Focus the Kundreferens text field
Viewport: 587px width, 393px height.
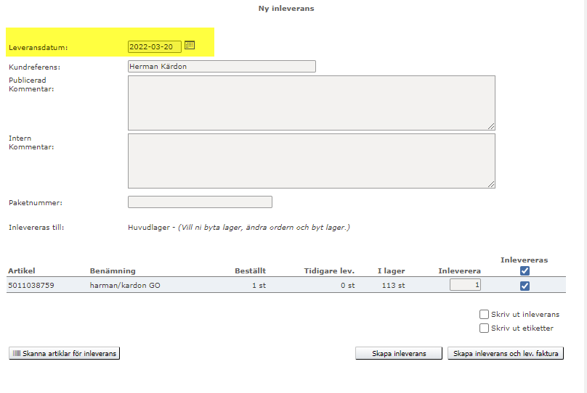tap(222, 66)
